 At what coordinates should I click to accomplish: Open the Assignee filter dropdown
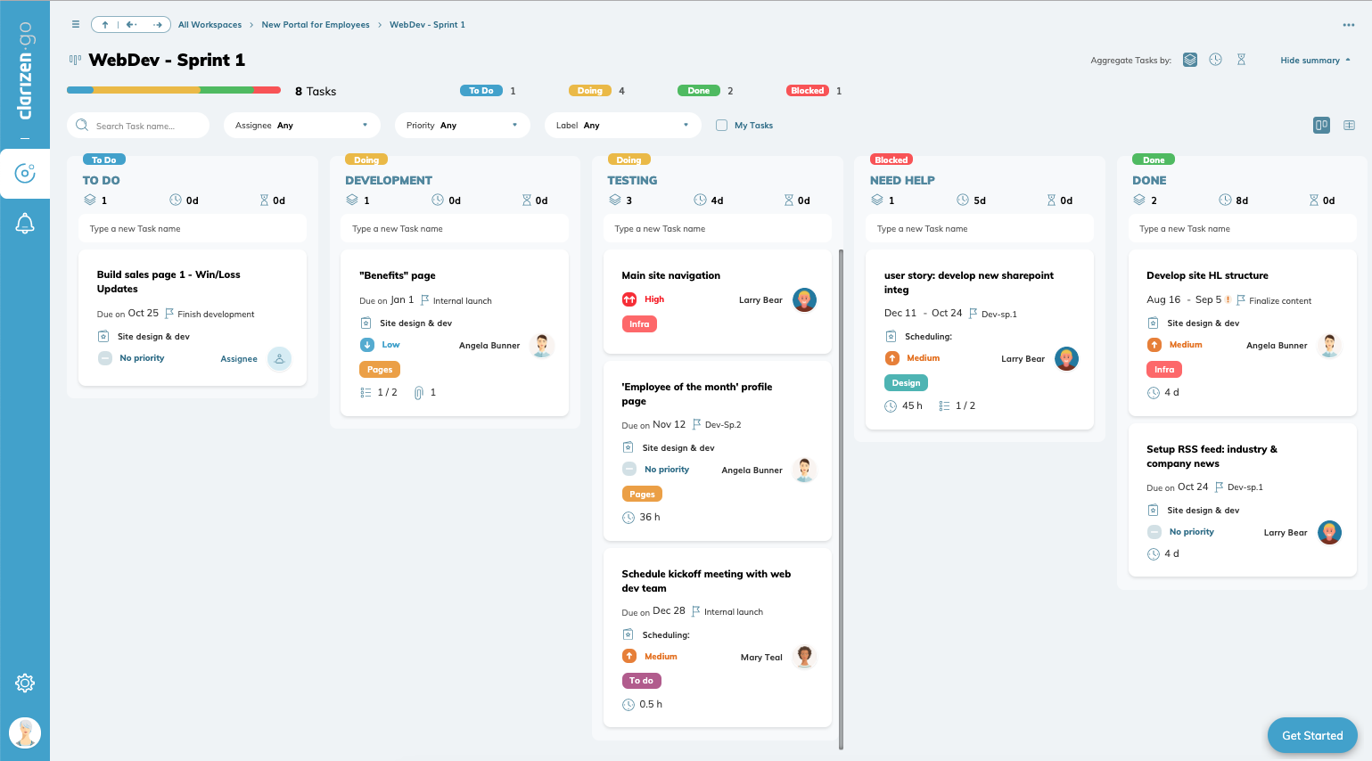click(302, 126)
